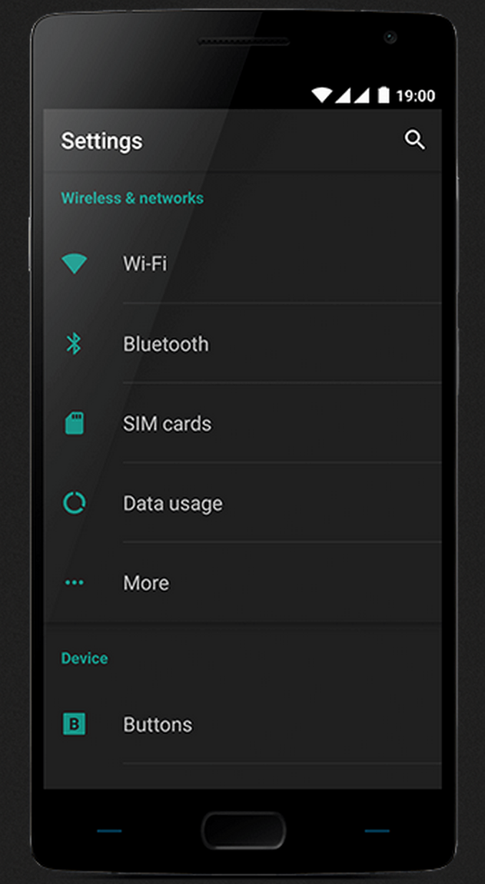Tap the battery icon in status bar
Screen dimensions: 485x884
384,95
